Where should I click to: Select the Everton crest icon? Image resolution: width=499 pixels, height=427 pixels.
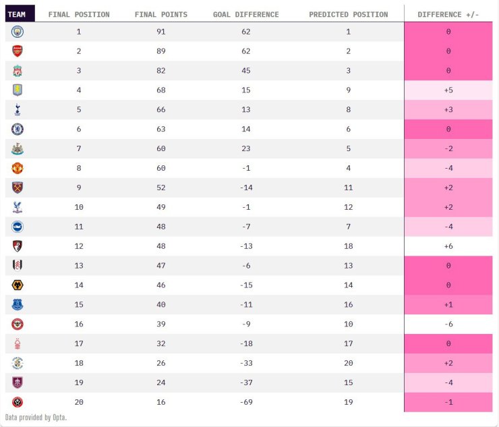[x=18, y=304]
